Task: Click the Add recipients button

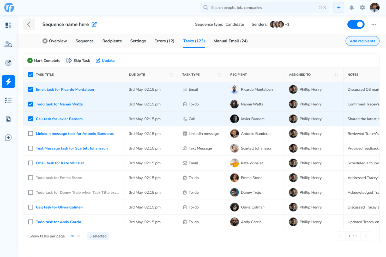Action: tap(363, 41)
